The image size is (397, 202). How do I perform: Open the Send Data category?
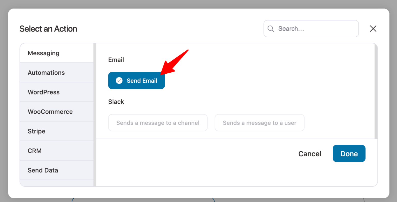tap(43, 170)
